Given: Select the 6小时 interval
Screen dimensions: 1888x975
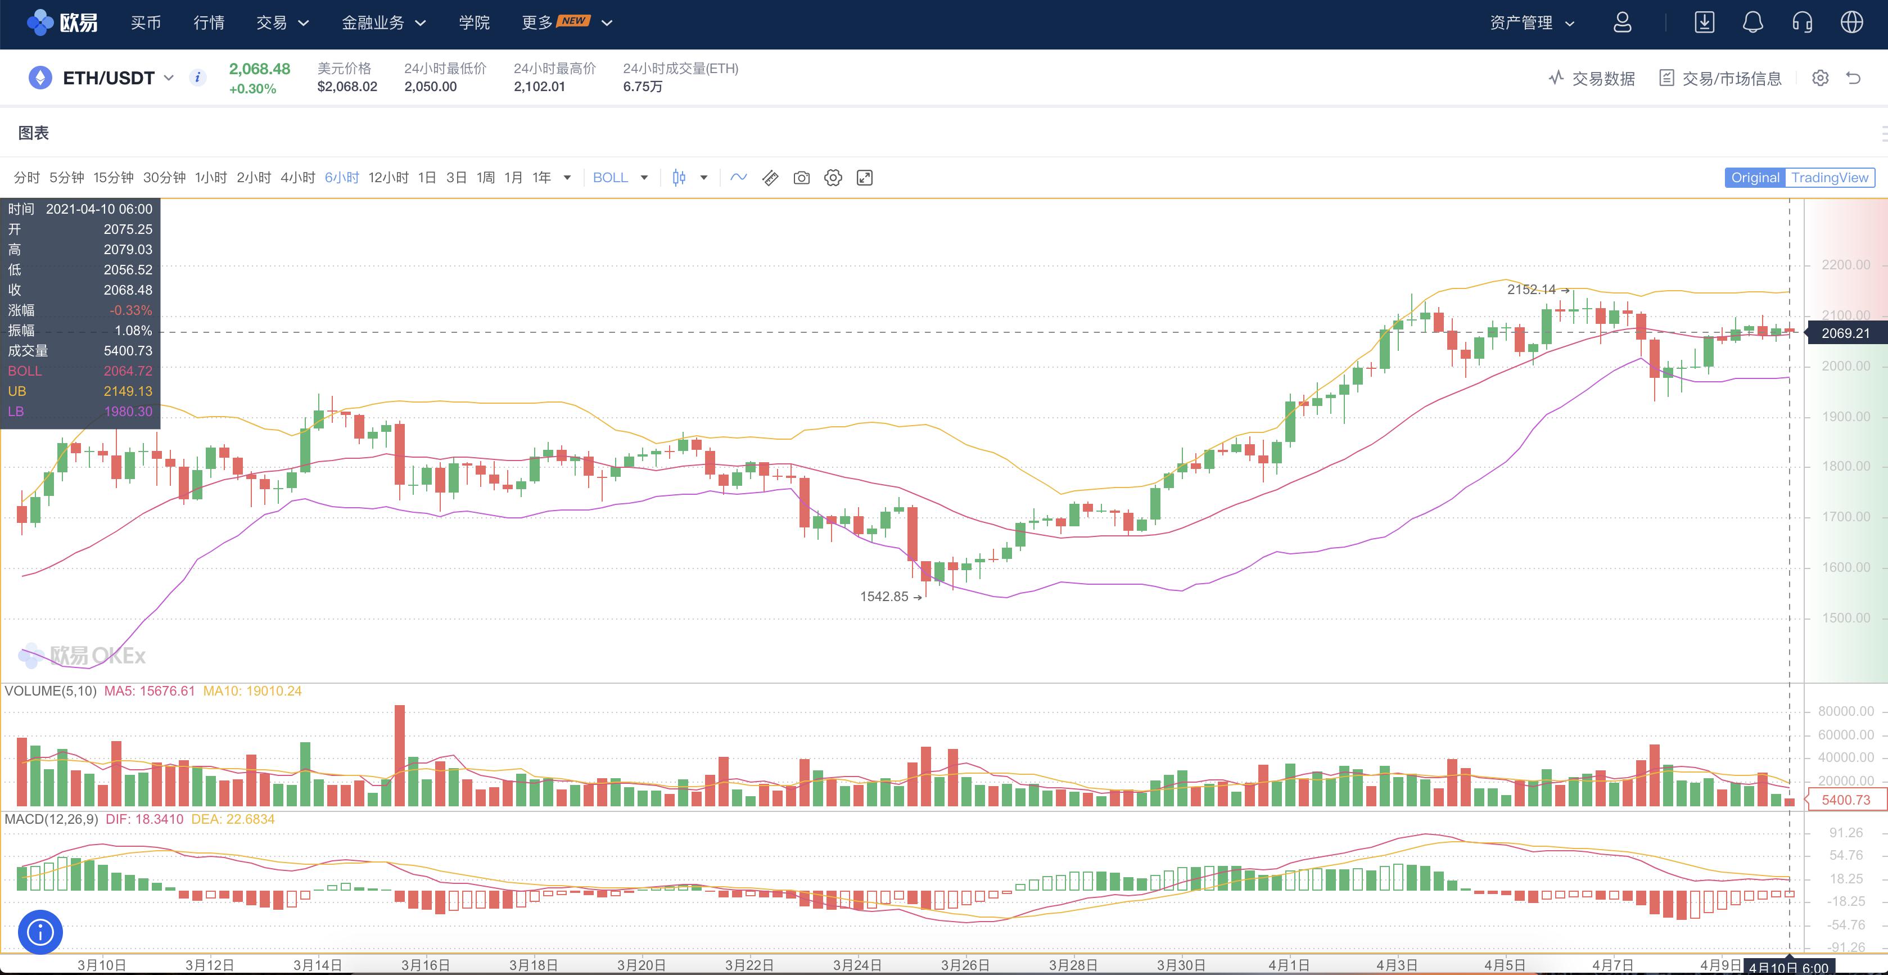Looking at the screenshot, I should point(341,178).
